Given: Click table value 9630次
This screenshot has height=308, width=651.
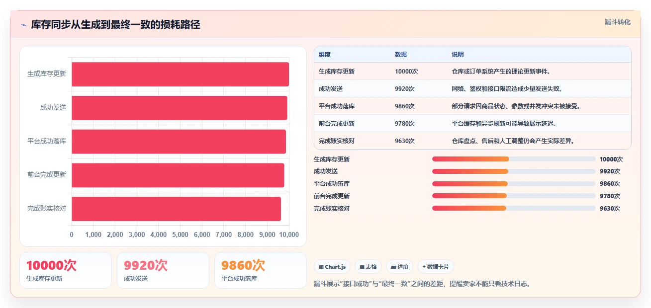Looking at the screenshot, I should pos(405,141).
